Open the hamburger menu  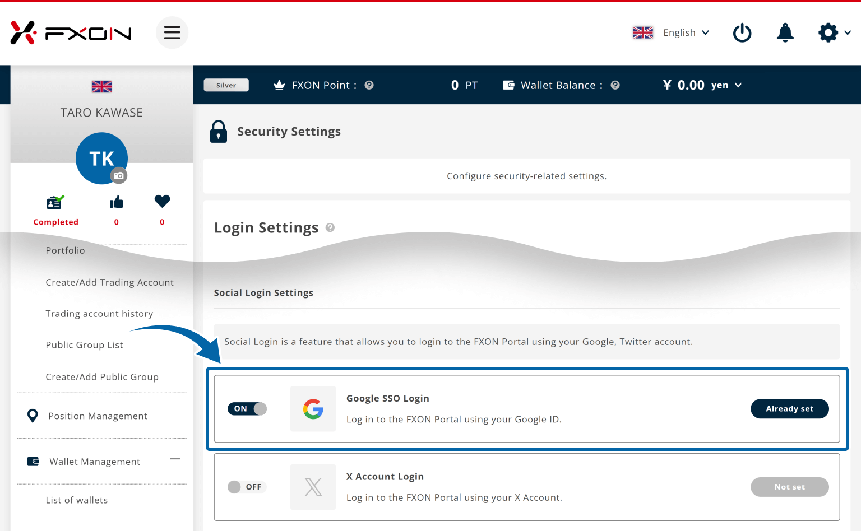(x=172, y=32)
